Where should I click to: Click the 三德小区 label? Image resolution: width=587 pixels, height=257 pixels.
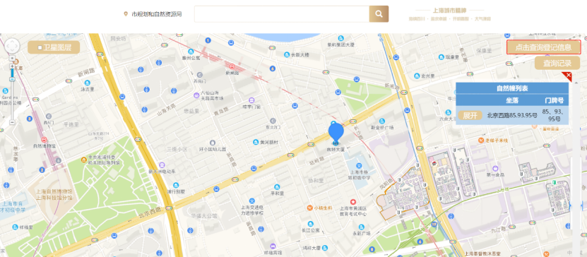click(177, 148)
